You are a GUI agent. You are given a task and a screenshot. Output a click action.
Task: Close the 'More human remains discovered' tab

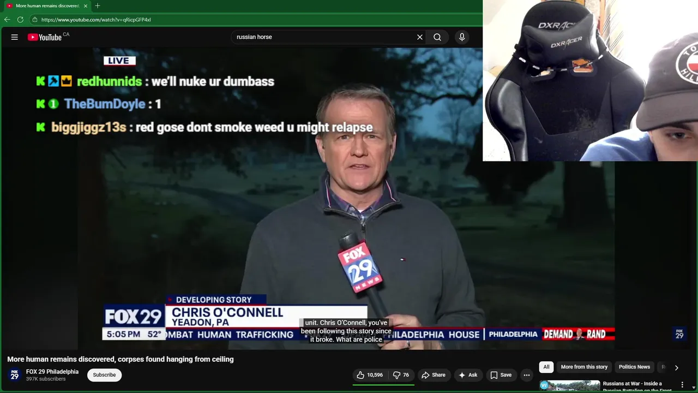tap(86, 6)
